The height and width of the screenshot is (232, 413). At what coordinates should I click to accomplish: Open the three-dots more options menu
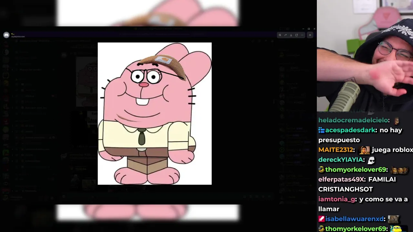tap(302, 35)
